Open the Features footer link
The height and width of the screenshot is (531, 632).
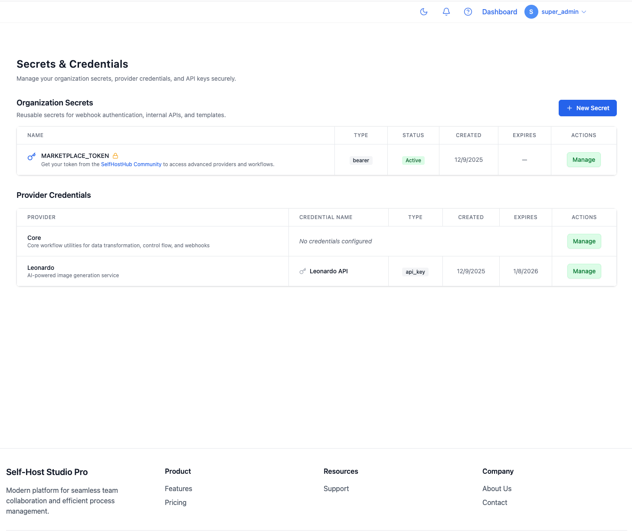click(x=178, y=488)
